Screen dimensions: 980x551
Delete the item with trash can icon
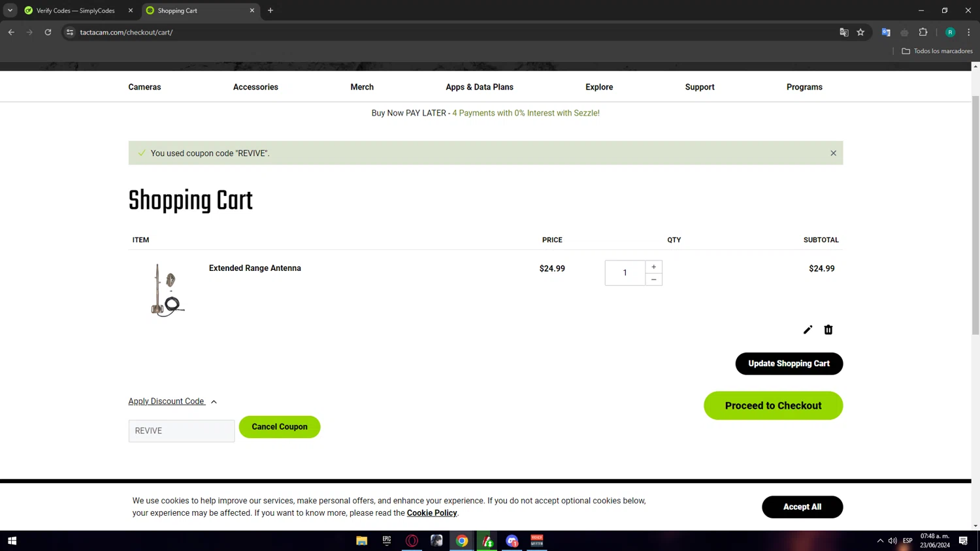coord(828,330)
